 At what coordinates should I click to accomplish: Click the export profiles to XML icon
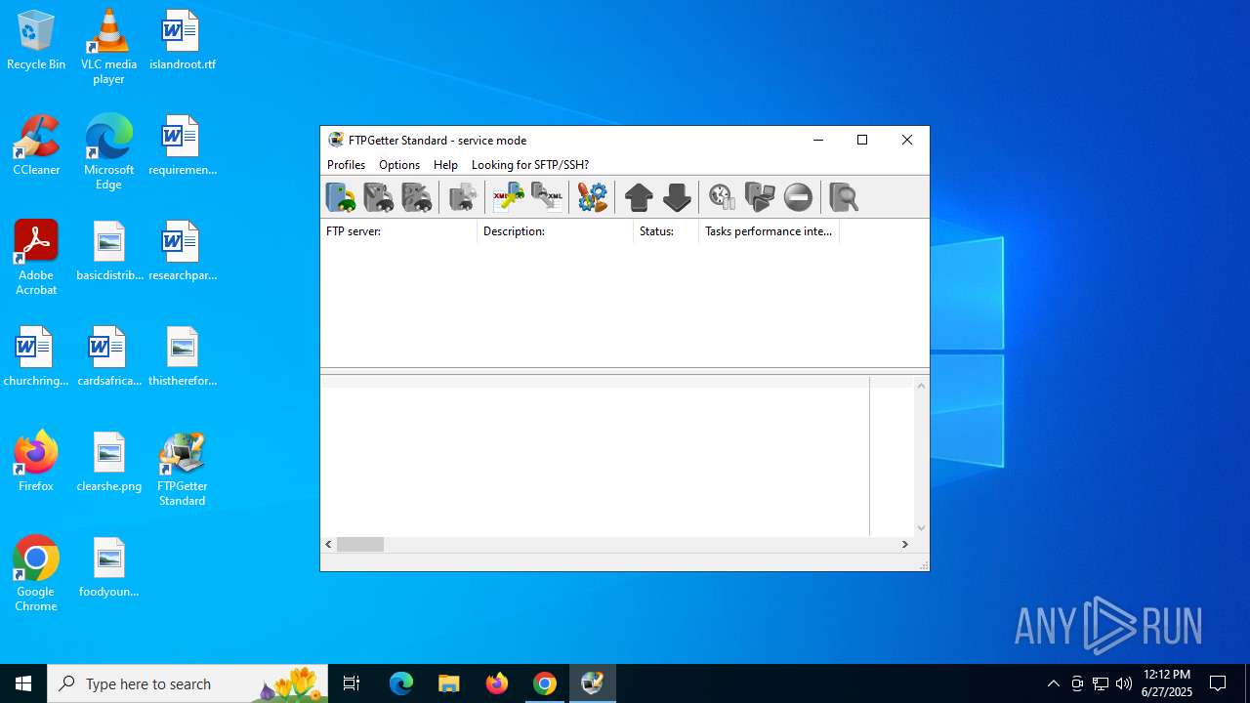point(547,197)
